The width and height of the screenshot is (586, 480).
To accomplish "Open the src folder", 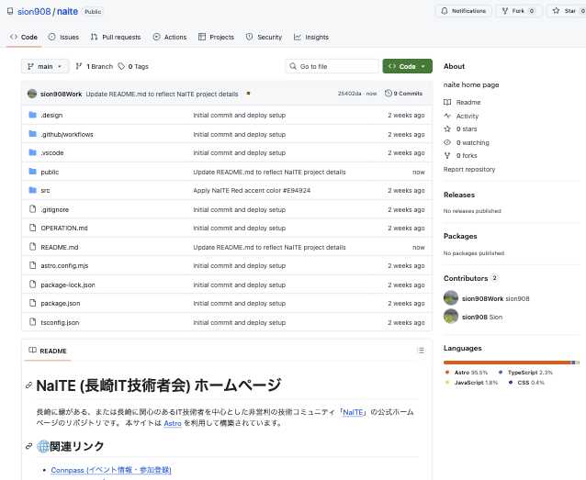I will (45, 191).
